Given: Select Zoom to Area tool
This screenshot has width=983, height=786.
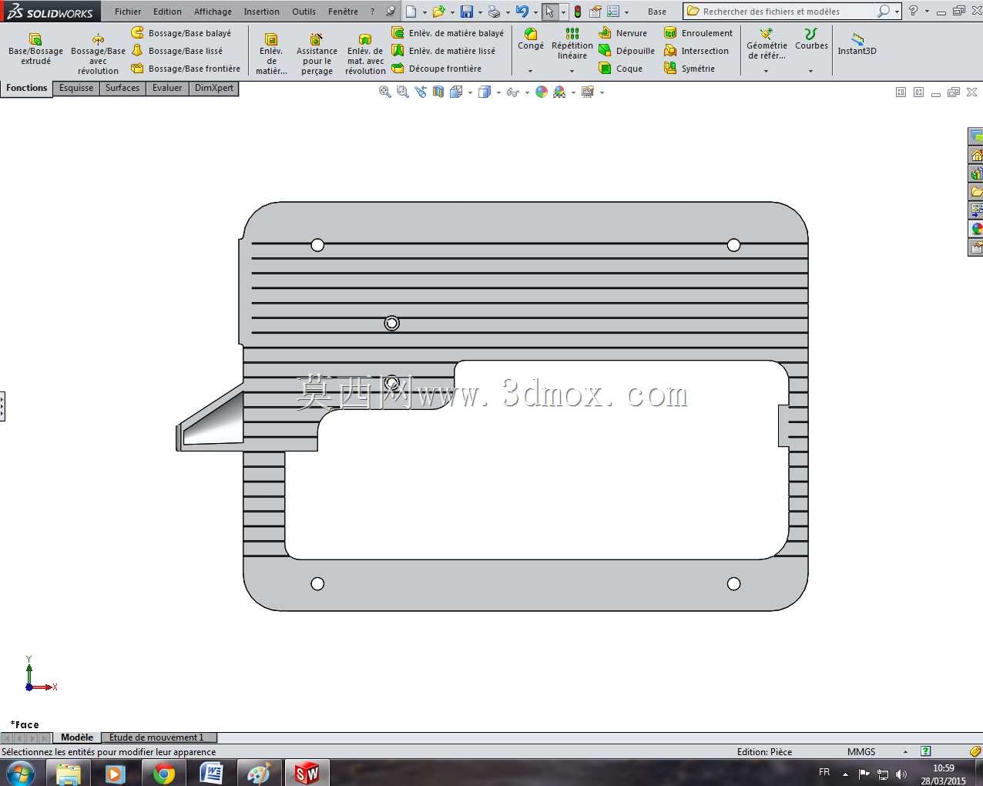Looking at the screenshot, I should pos(403,92).
